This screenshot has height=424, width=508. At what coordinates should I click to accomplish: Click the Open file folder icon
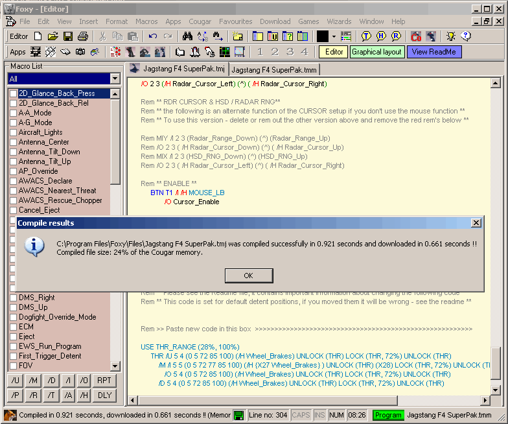[53, 37]
